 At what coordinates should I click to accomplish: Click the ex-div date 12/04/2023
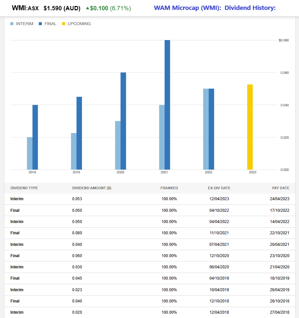pos(219,199)
